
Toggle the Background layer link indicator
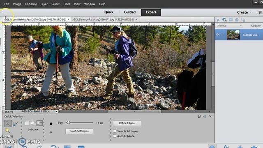pyautogui.click(x=222, y=35)
